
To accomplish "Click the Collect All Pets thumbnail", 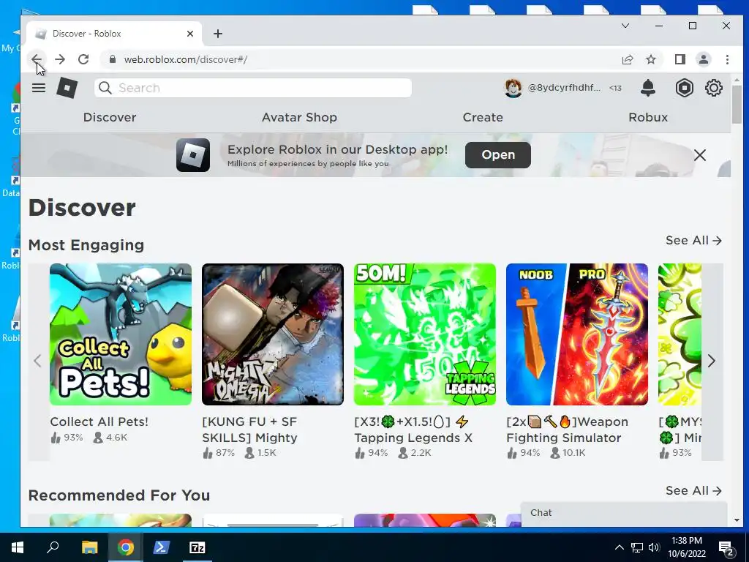I will 121,334.
